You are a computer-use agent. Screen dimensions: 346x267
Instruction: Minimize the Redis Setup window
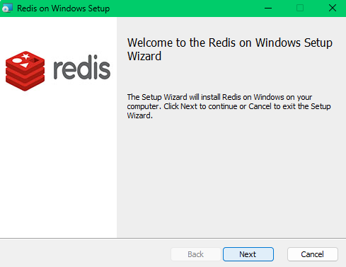[x=268, y=8]
